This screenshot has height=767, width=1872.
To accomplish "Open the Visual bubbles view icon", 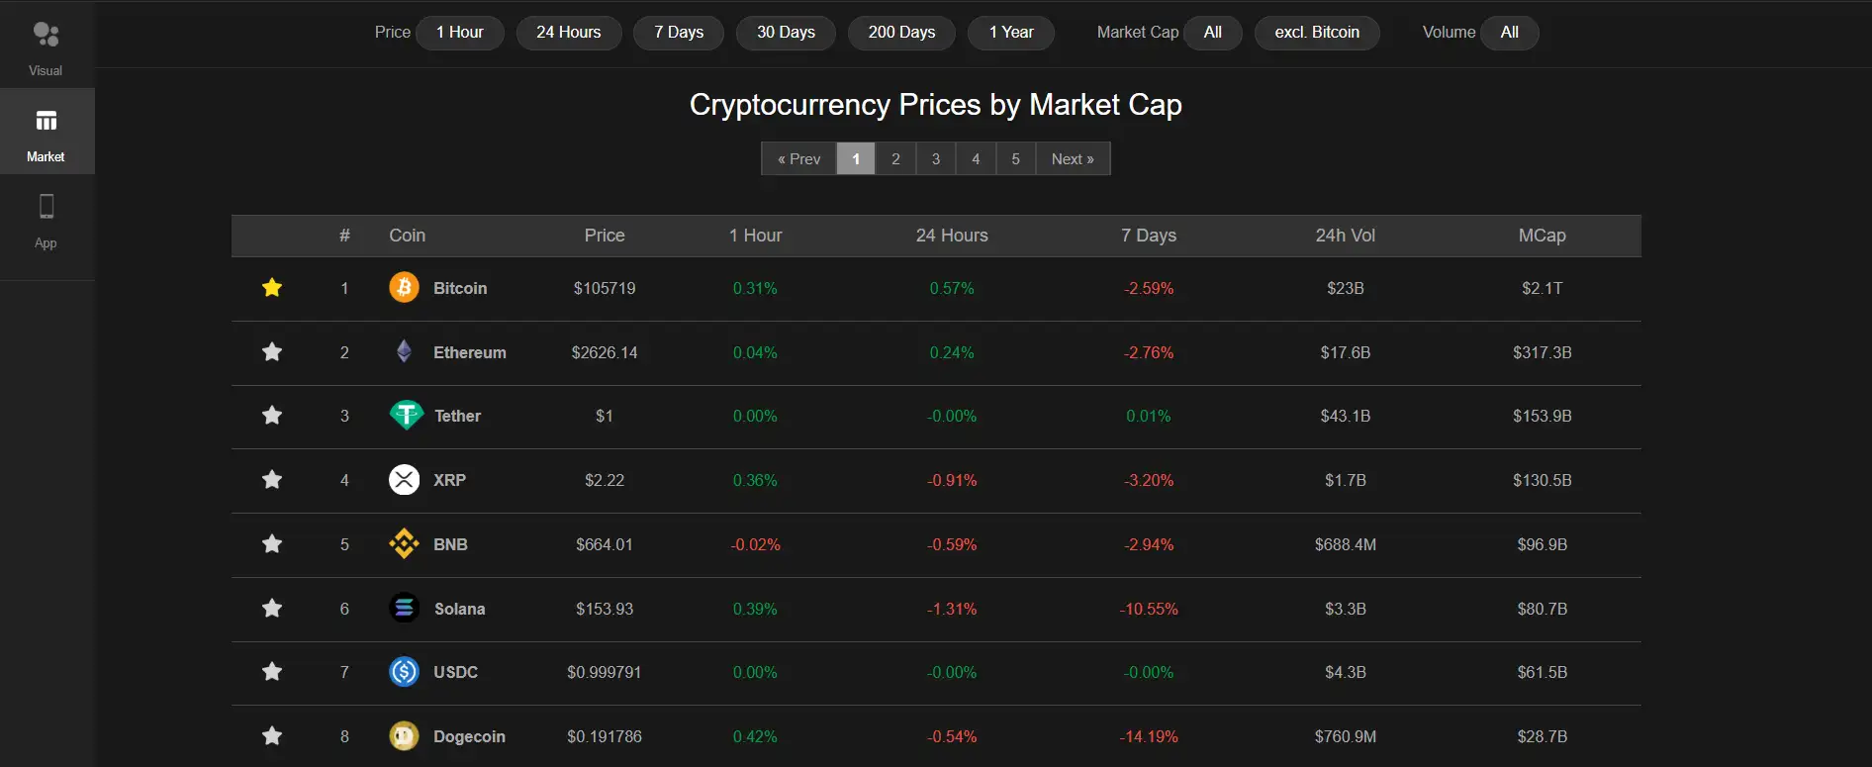I will coord(47,35).
